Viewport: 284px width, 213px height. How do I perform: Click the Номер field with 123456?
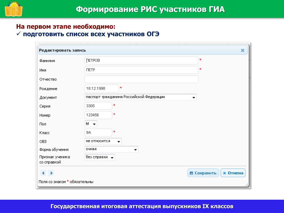98,115
